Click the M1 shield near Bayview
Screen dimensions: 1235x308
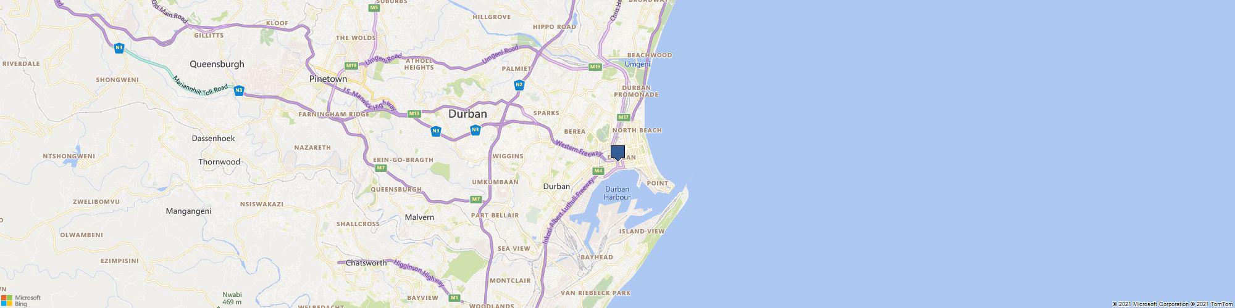pos(455,298)
